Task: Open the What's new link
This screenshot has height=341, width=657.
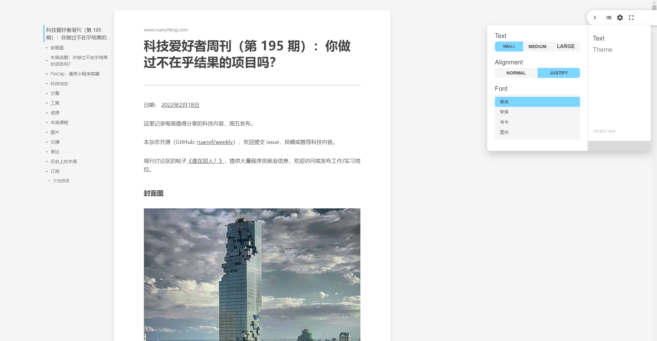Action: coord(604,131)
